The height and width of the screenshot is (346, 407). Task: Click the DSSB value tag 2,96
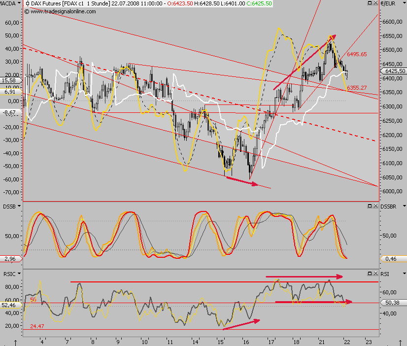11,259
